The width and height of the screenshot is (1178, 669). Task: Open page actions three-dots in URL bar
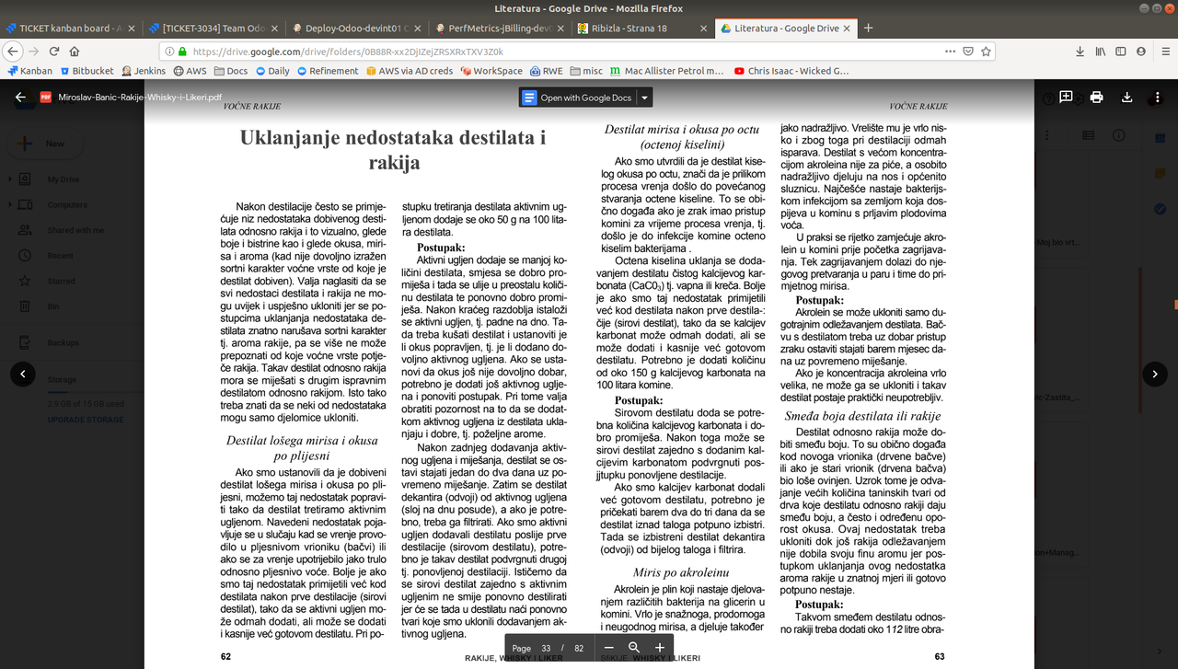tap(948, 52)
